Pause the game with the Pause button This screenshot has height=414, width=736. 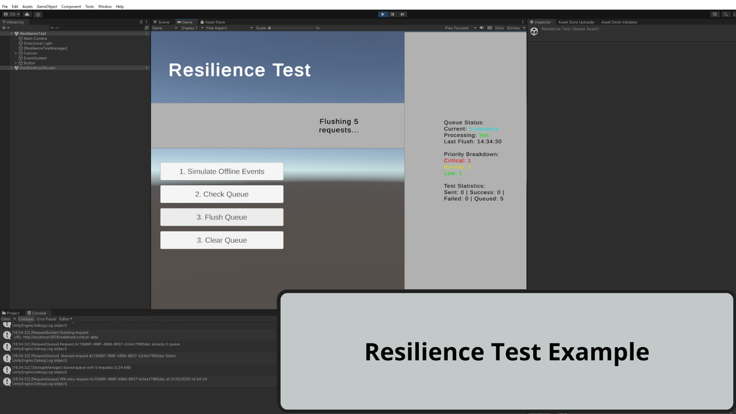coord(393,14)
